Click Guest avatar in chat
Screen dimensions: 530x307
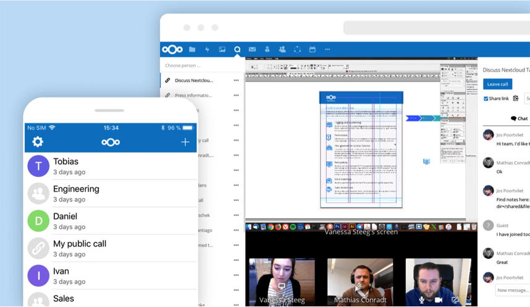488,226
